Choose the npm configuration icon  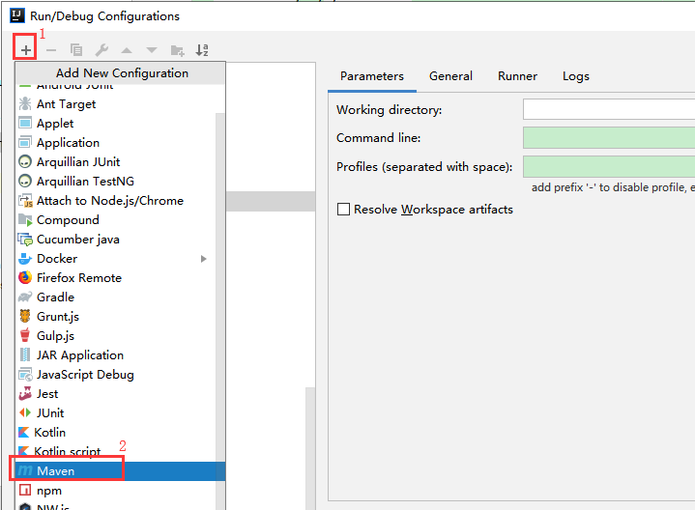pos(25,490)
